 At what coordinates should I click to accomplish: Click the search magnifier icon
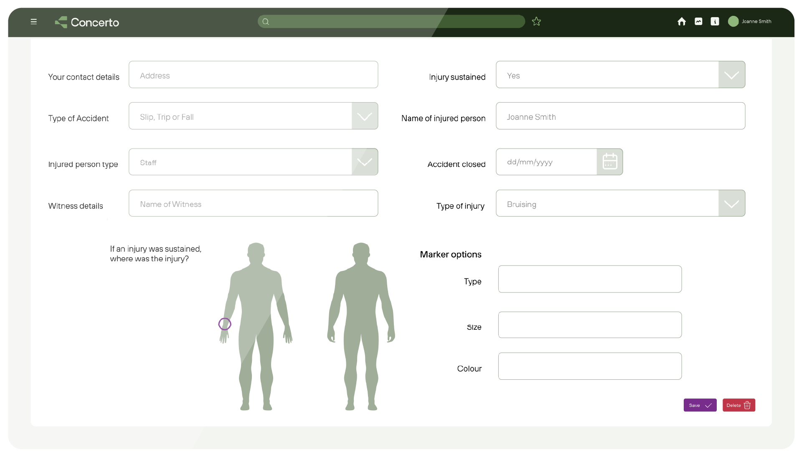click(266, 22)
